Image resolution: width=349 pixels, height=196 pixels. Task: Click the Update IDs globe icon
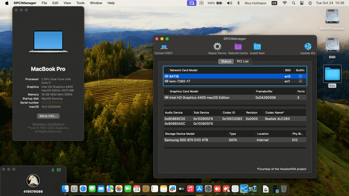(308, 47)
